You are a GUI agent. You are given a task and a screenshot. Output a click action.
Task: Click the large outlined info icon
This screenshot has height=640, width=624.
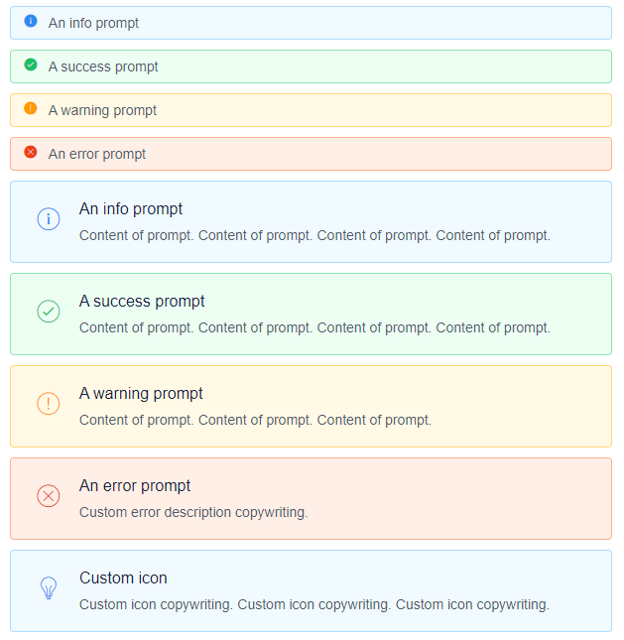pyautogui.click(x=49, y=219)
